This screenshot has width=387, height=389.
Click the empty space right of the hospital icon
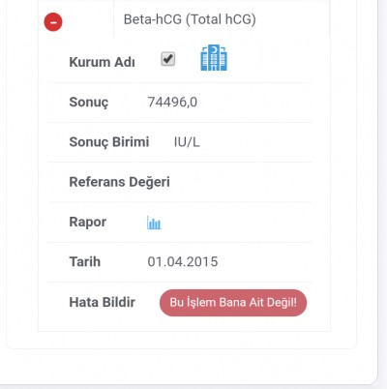pyautogui.click(x=269, y=59)
